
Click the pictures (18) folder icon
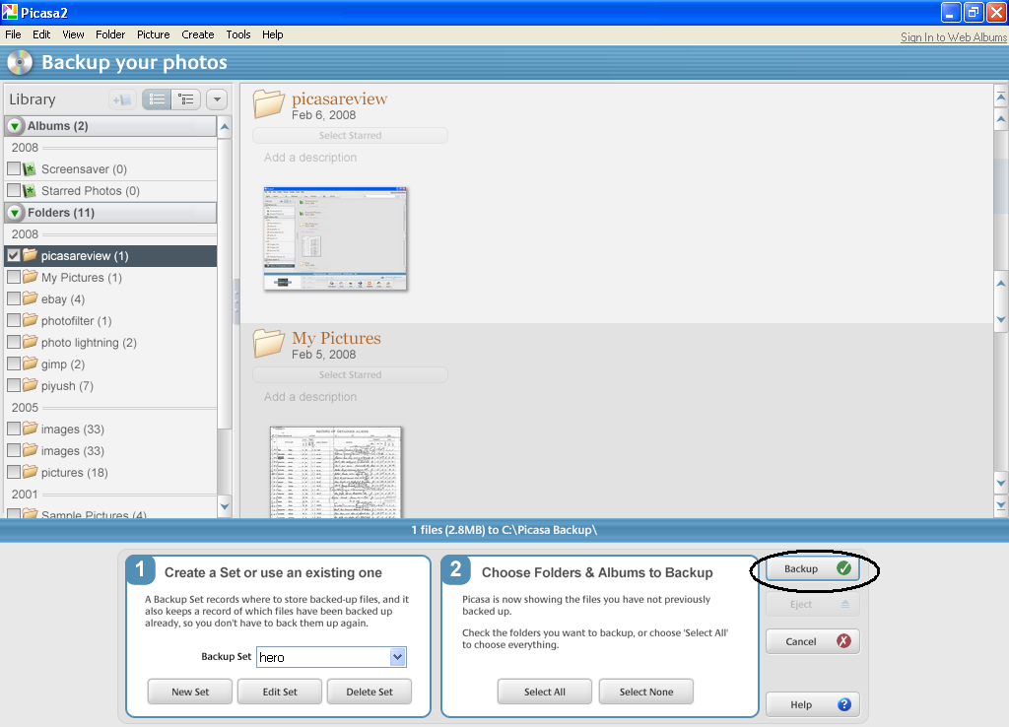click(x=31, y=472)
